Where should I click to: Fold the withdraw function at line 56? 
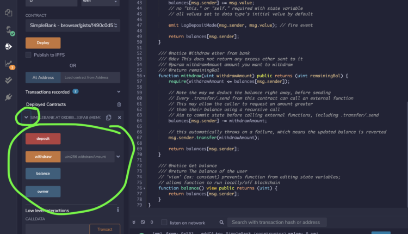143,76
